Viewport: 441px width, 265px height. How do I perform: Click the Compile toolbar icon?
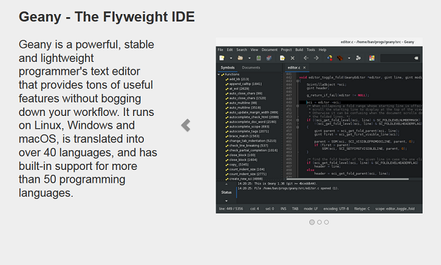coord(331,58)
